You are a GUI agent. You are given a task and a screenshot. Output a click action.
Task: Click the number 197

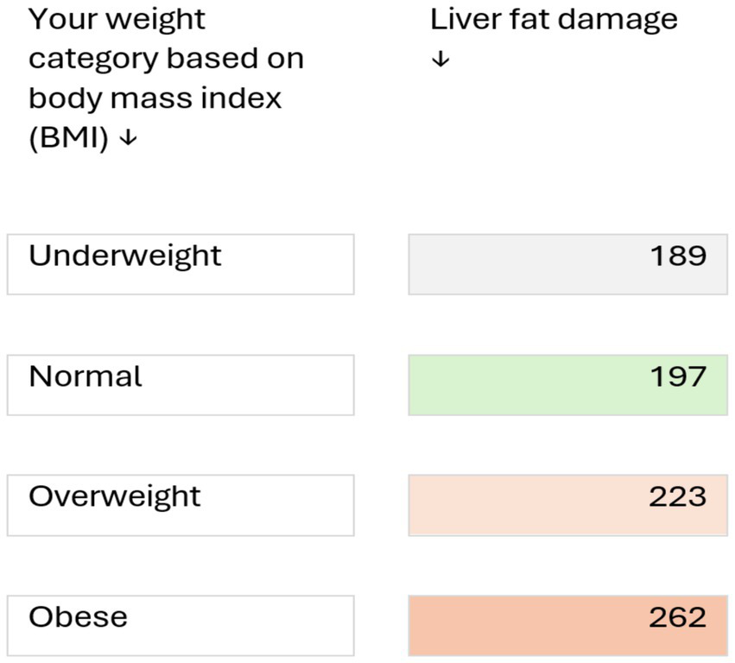pos(678,377)
